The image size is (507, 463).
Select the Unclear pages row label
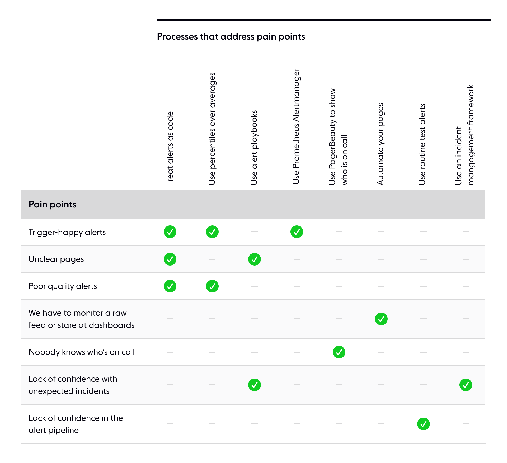click(x=56, y=259)
